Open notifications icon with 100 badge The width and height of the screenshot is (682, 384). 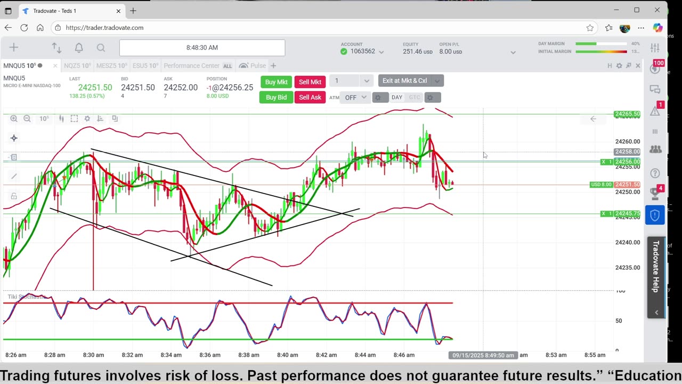(656, 68)
